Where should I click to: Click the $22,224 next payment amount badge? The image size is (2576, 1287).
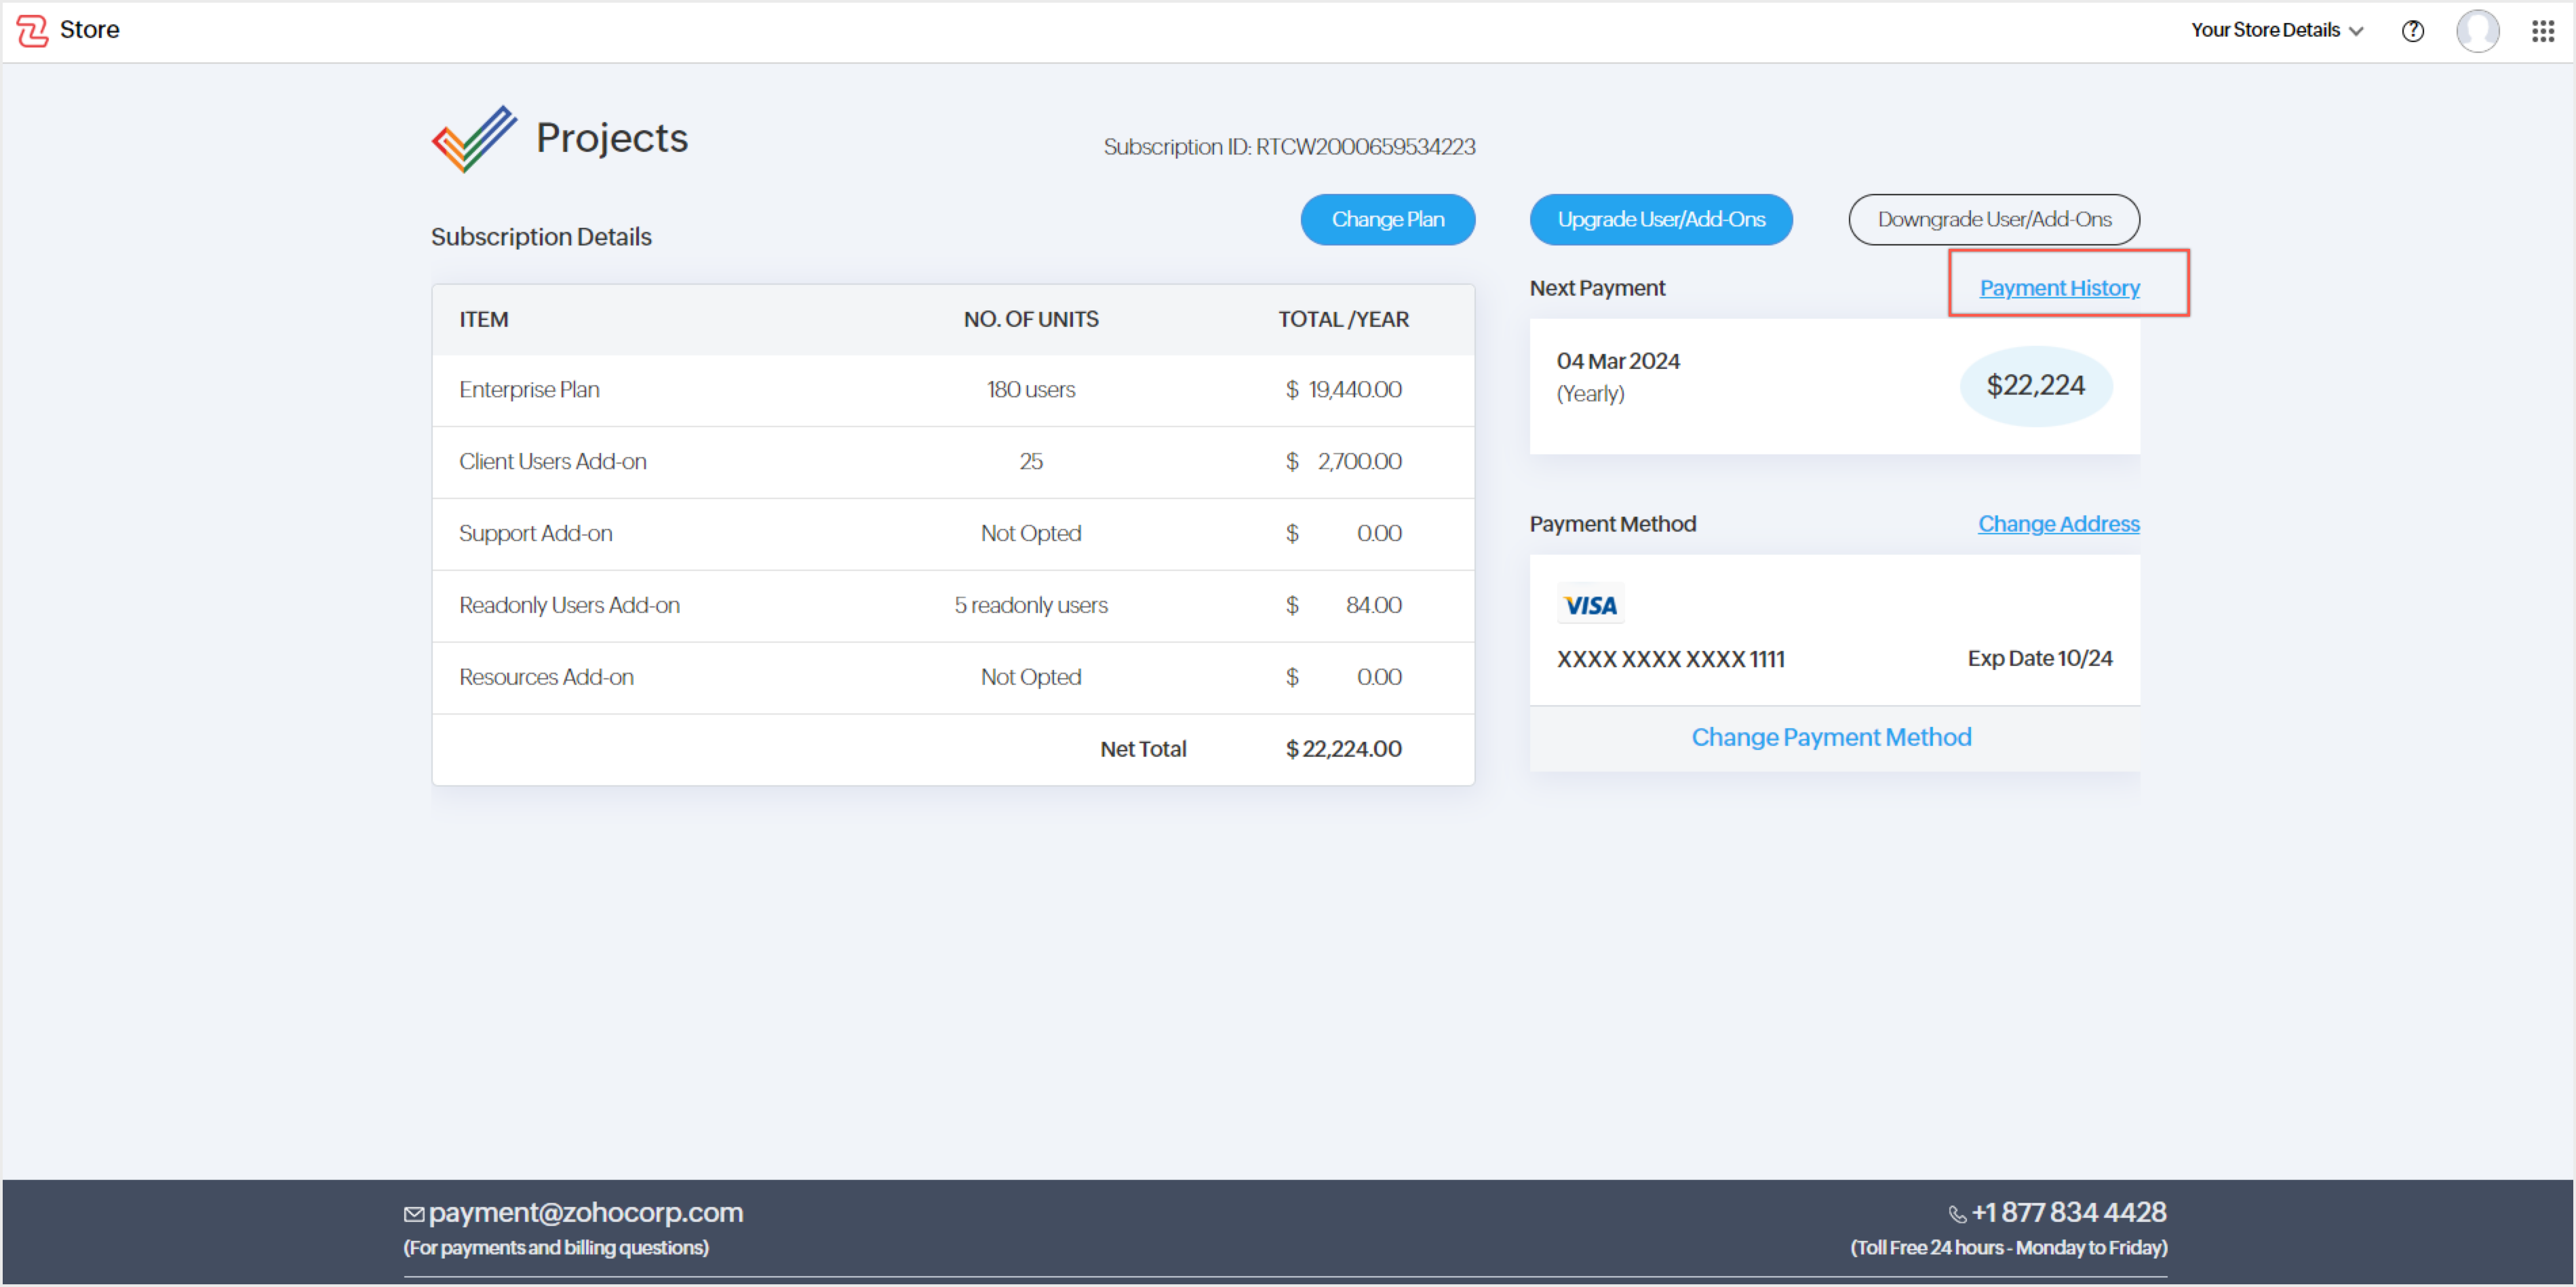(2035, 386)
